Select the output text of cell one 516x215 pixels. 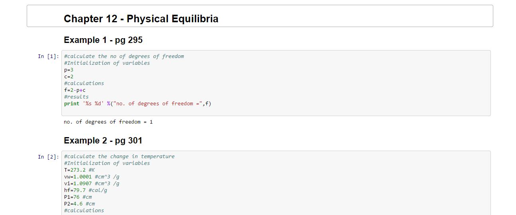coord(108,122)
